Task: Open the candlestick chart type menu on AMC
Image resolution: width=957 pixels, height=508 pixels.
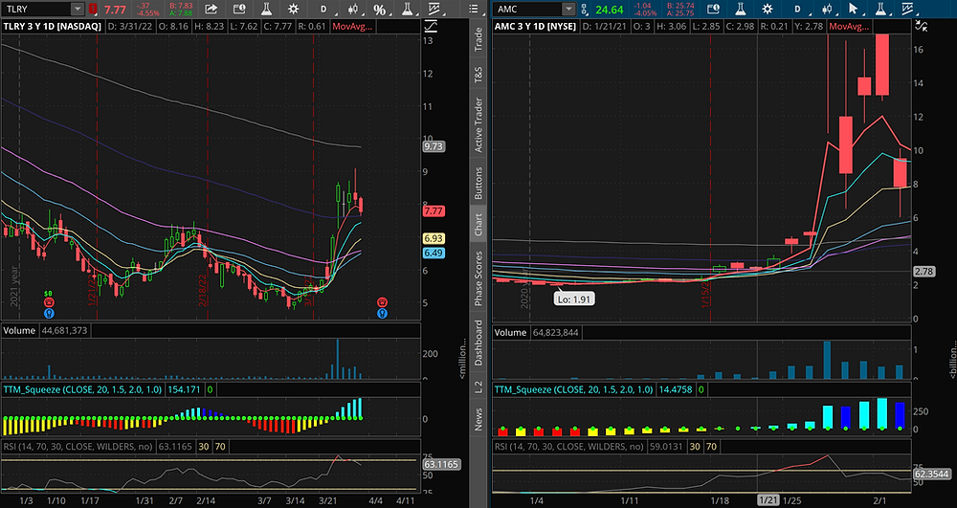Action: [x=825, y=10]
